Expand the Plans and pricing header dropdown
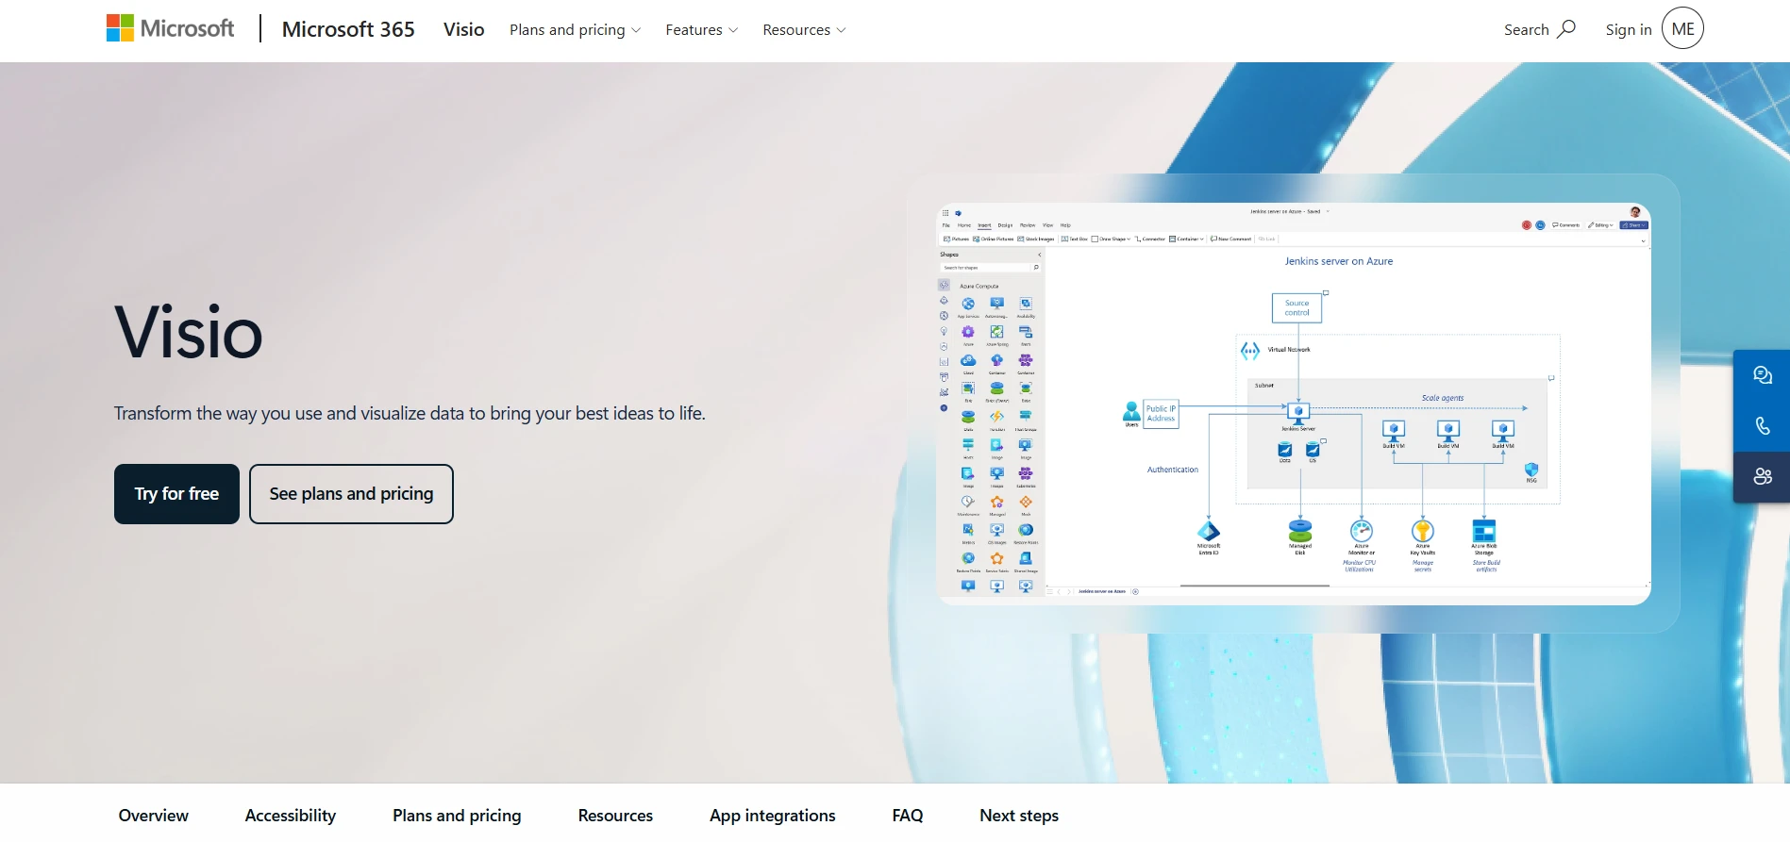The width and height of the screenshot is (1790, 842). 575,30
